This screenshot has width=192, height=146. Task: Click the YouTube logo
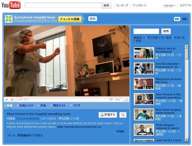coord(11,5)
